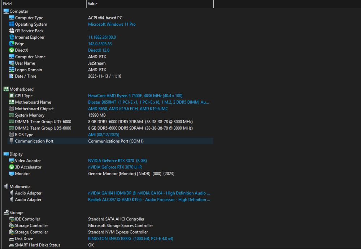
Task: Click the Motherboard Chipset icon
Action: [x=12, y=108]
